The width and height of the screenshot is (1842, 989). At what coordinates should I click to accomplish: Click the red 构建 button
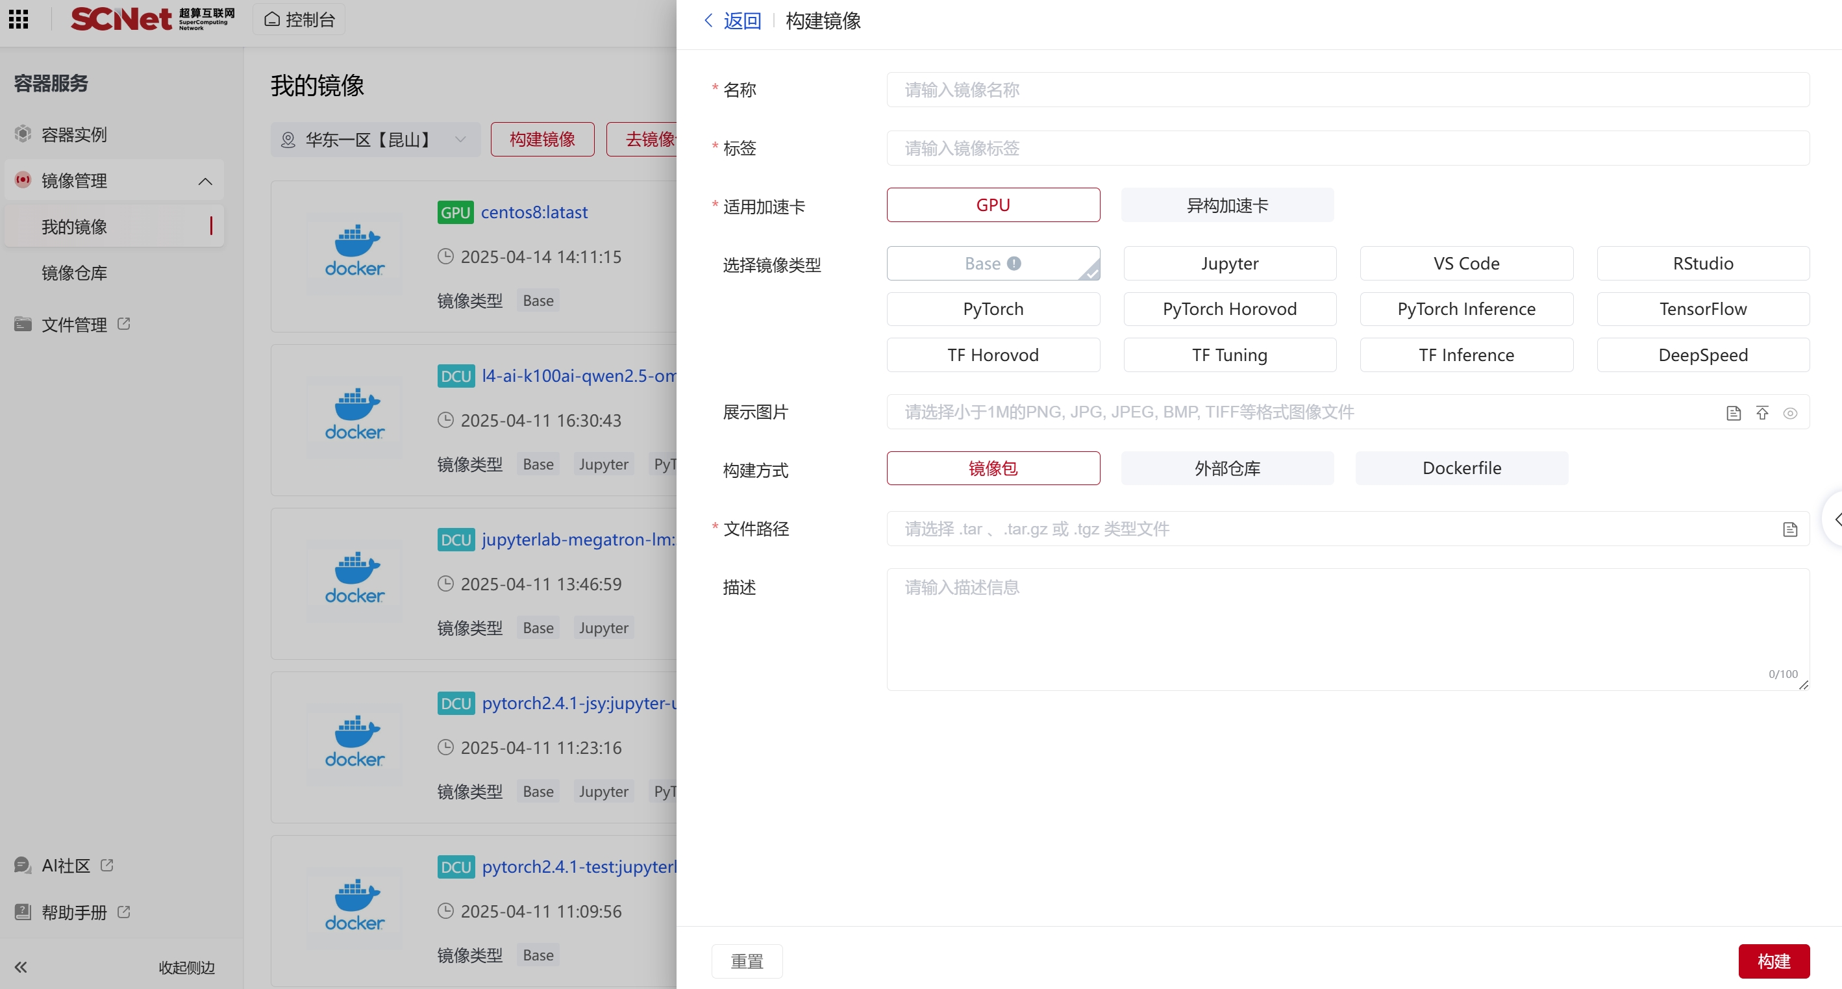1774,961
